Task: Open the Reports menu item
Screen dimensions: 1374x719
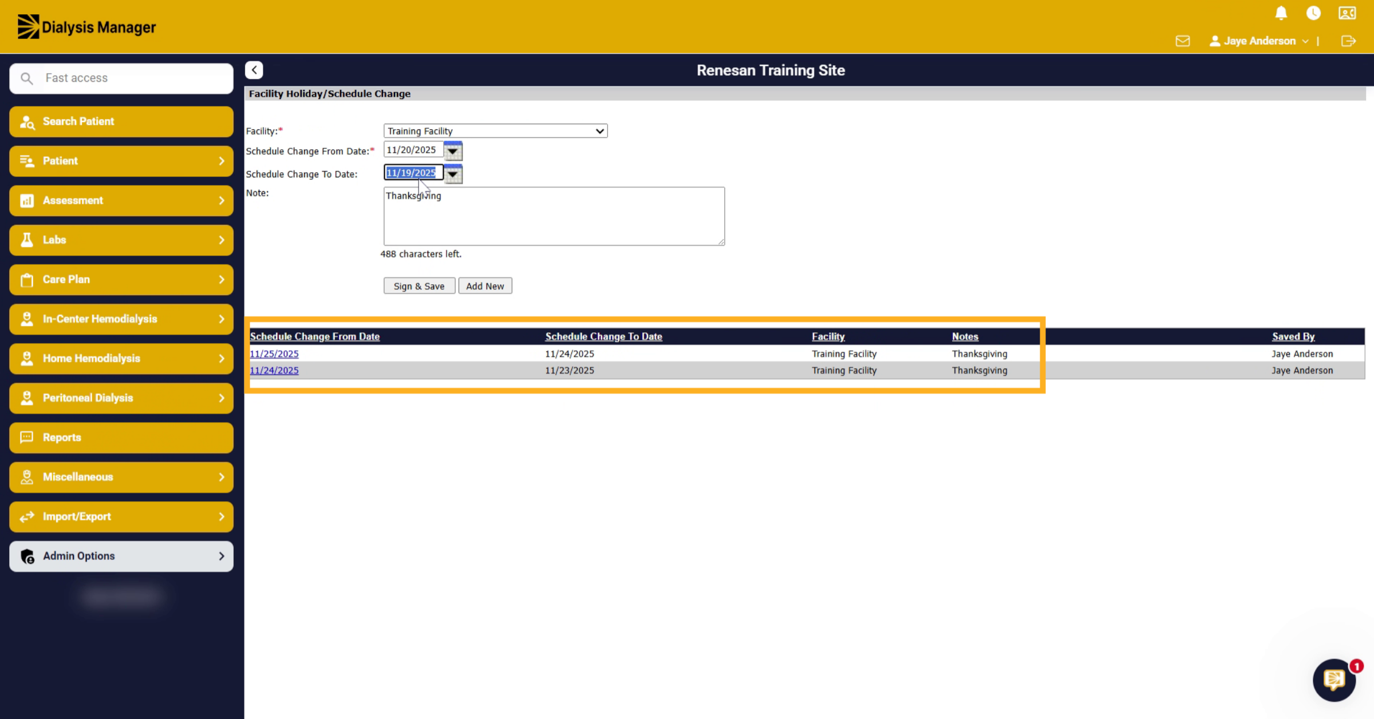Action: click(x=121, y=438)
